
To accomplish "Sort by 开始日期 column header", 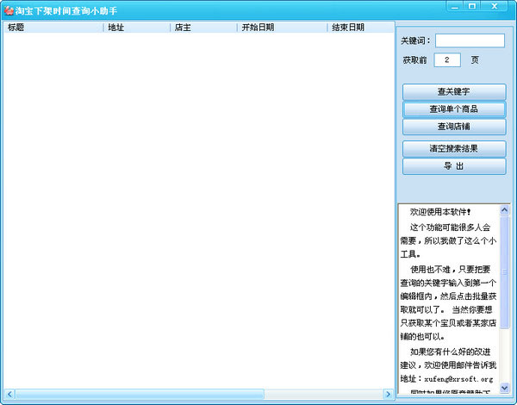I will (283, 28).
